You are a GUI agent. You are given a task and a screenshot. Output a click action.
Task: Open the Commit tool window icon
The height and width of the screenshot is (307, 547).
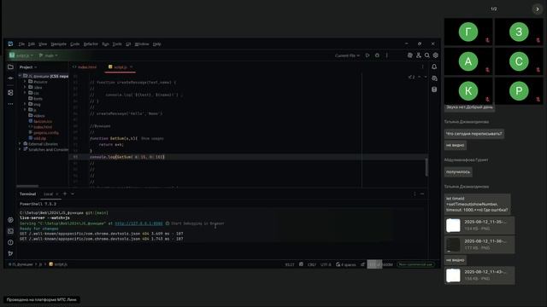click(10, 78)
